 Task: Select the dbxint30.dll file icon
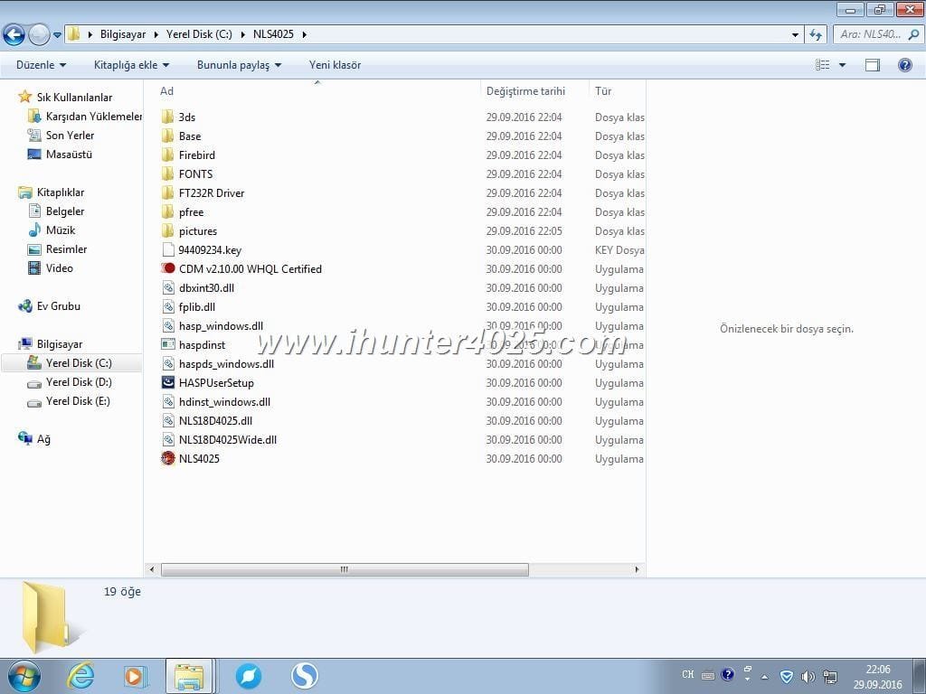[x=167, y=287]
